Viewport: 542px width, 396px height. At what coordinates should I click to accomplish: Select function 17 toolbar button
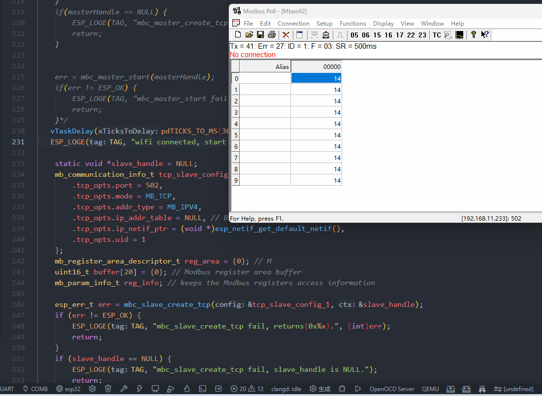coord(400,35)
